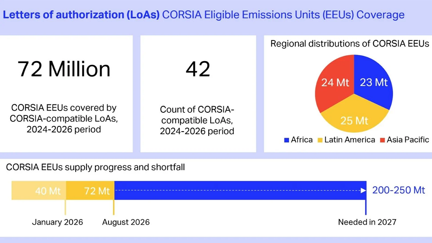Screen dimensions: 432x243
Task: Click the 'Needed in 2027' marker label
Action: [x=367, y=222]
